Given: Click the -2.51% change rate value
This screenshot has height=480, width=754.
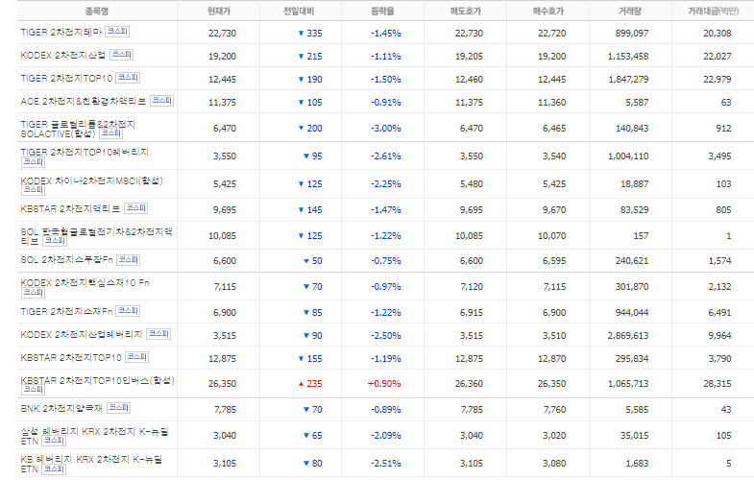Looking at the screenshot, I should pos(386,464).
